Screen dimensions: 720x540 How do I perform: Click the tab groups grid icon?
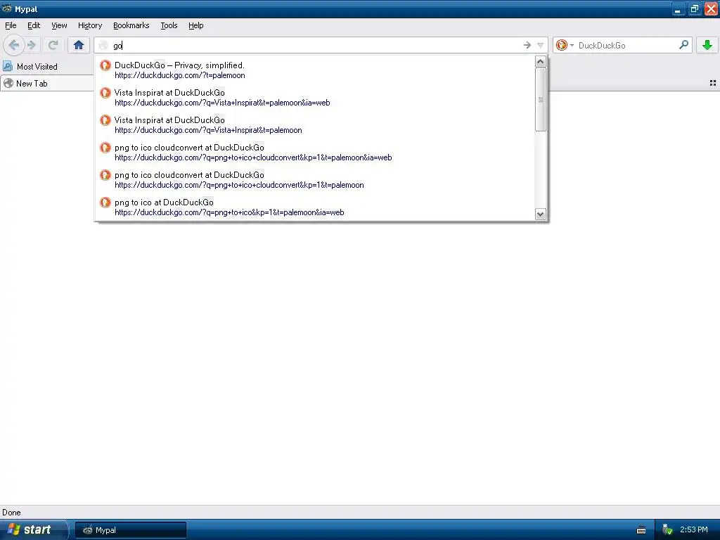(x=713, y=83)
